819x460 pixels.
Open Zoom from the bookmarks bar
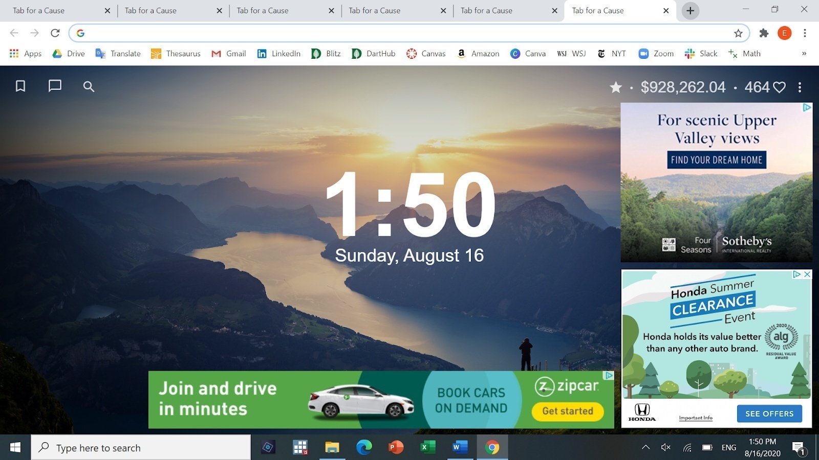tap(655, 53)
